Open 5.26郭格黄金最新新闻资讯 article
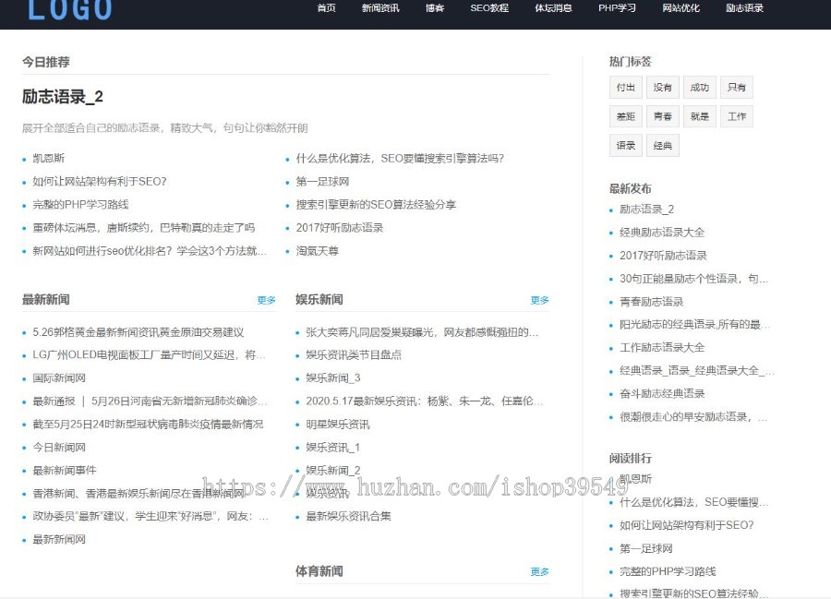 click(x=138, y=332)
